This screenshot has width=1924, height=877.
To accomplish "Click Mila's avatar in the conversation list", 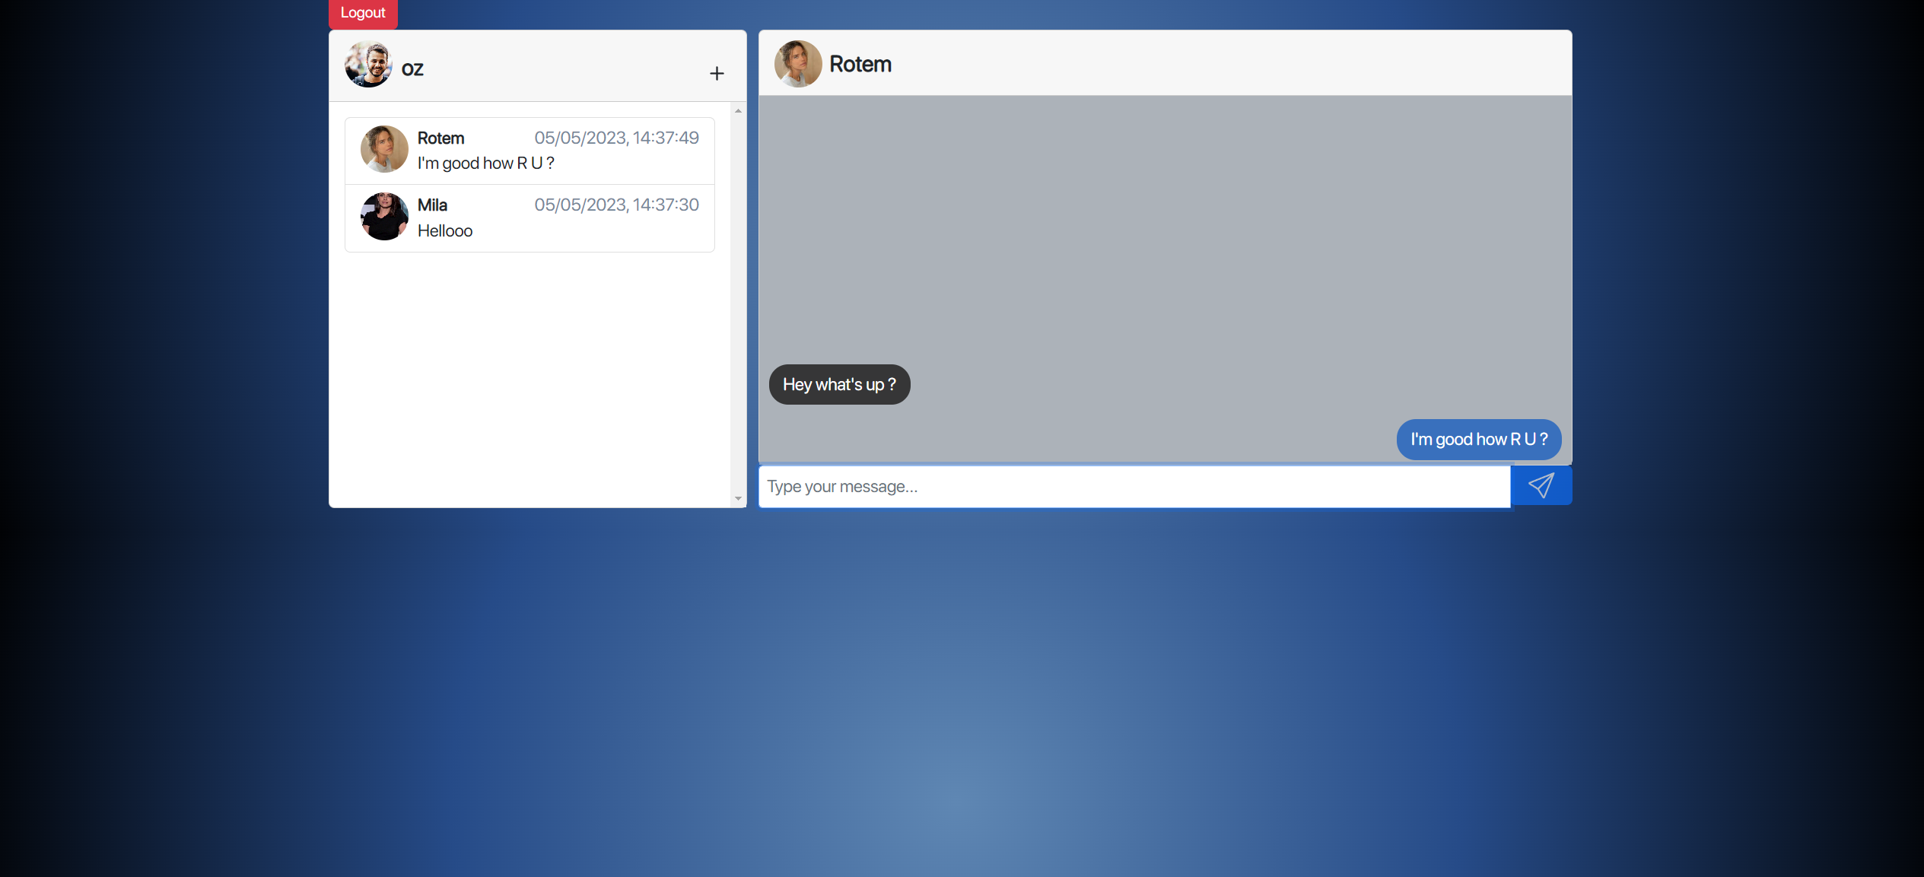I will 383,216.
